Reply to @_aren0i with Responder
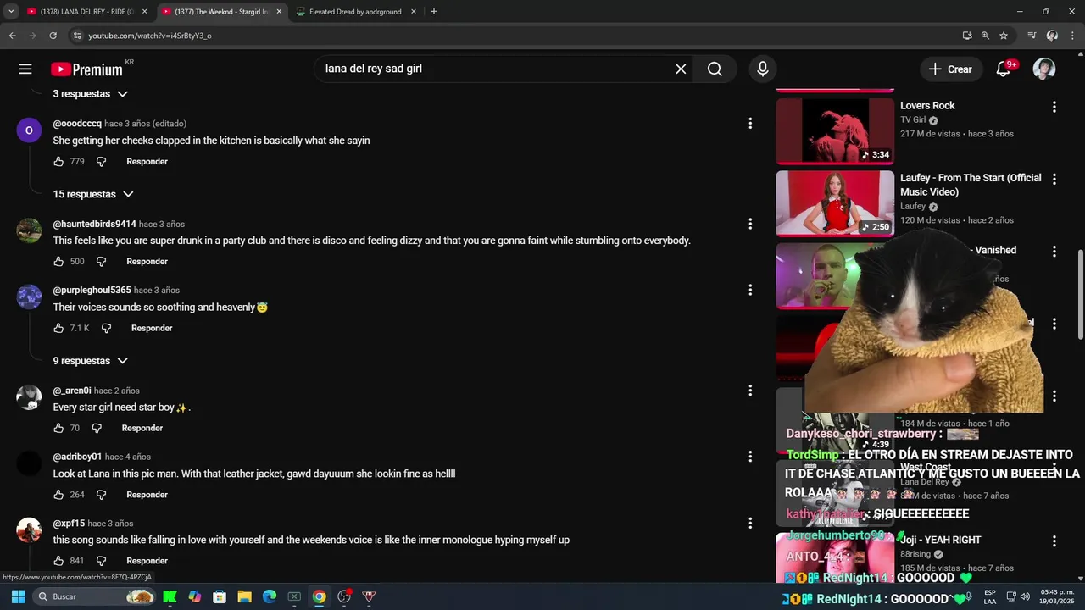The height and width of the screenshot is (610, 1085). (x=142, y=429)
